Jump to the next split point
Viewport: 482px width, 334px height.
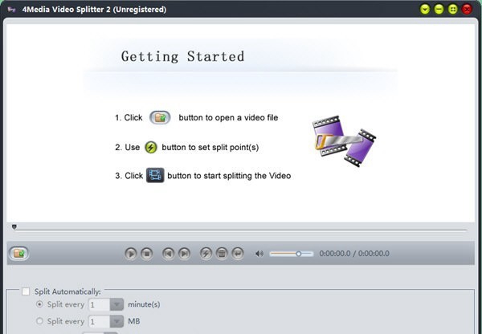pos(184,254)
